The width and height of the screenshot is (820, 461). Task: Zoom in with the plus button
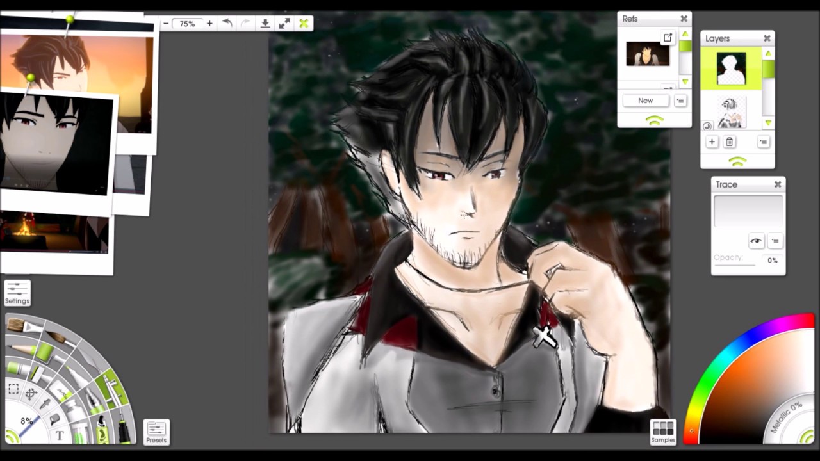tap(209, 24)
